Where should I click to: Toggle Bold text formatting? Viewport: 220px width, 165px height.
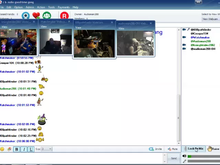(16, 149)
